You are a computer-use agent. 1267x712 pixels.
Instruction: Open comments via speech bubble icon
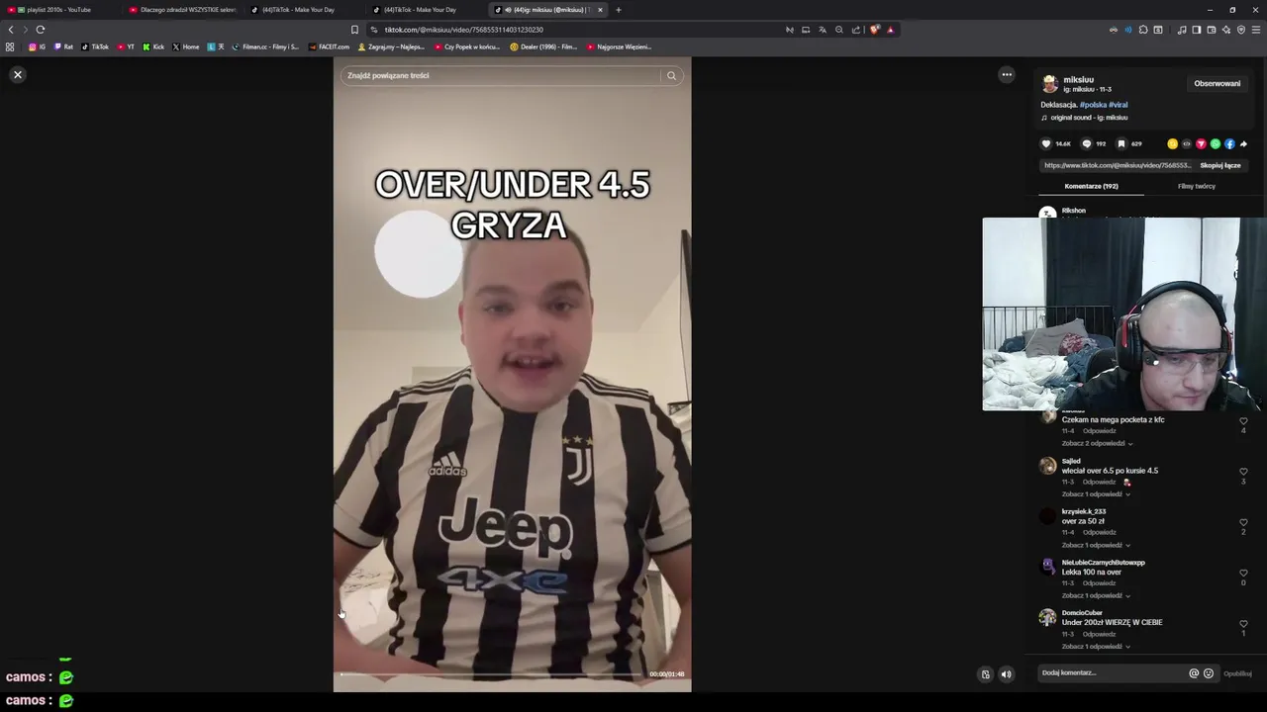[1087, 143]
